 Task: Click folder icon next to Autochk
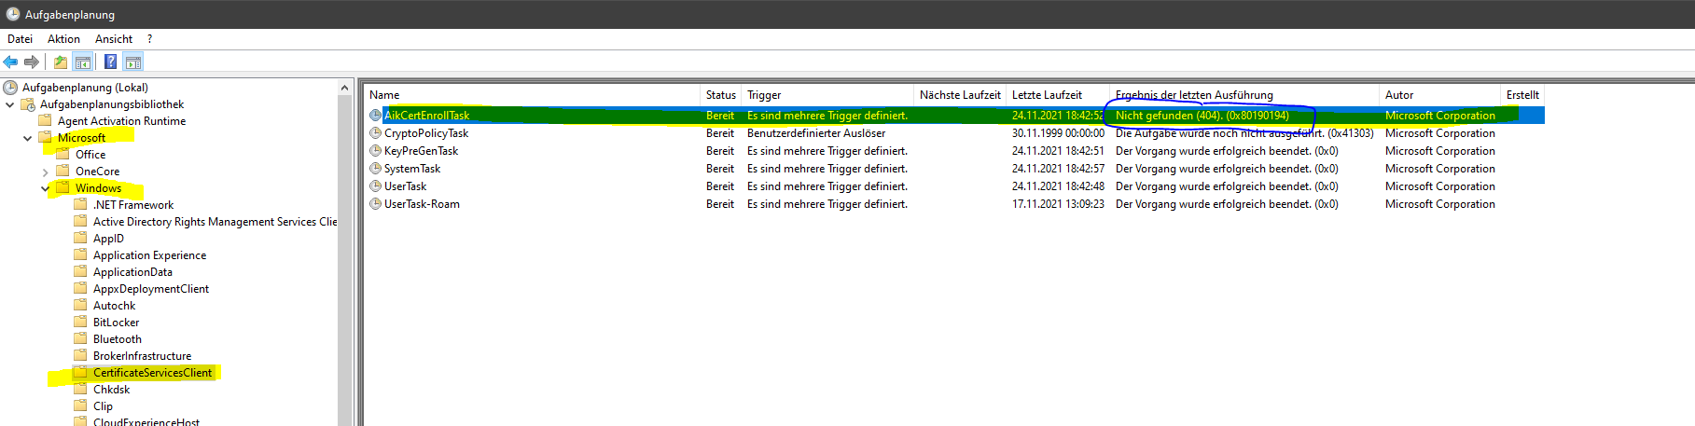[80, 306]
